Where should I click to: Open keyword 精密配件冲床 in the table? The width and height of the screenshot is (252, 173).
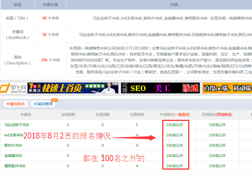pyautogui.click(x=16, y=165)
